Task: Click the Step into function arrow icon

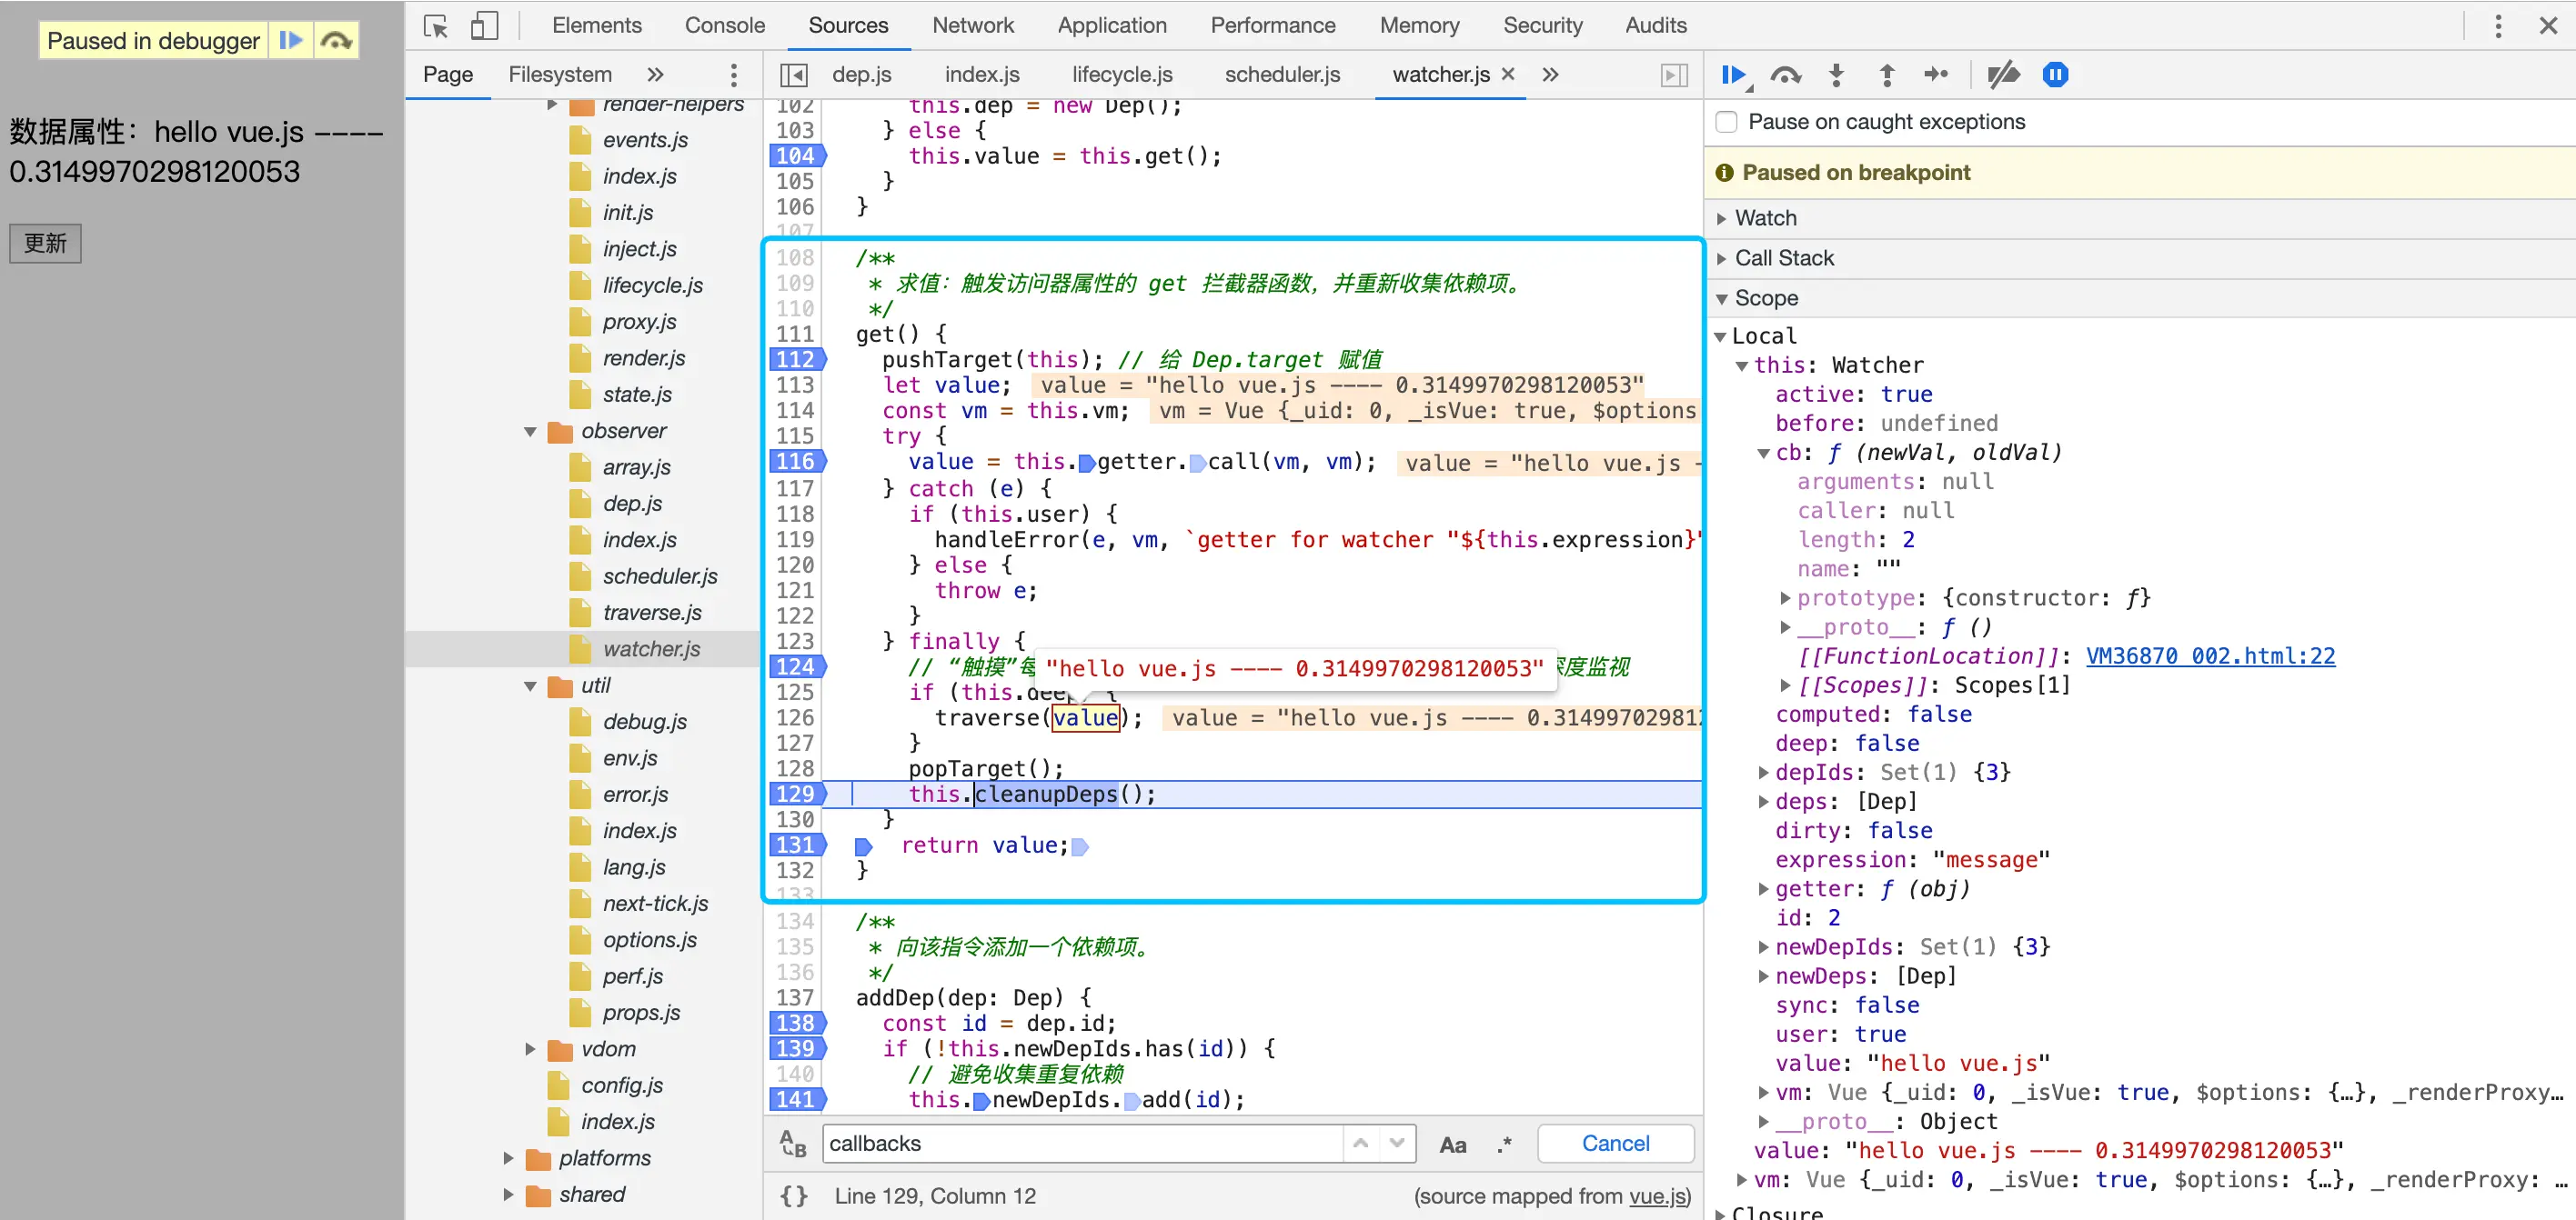Action: (x=1836, y=75)
